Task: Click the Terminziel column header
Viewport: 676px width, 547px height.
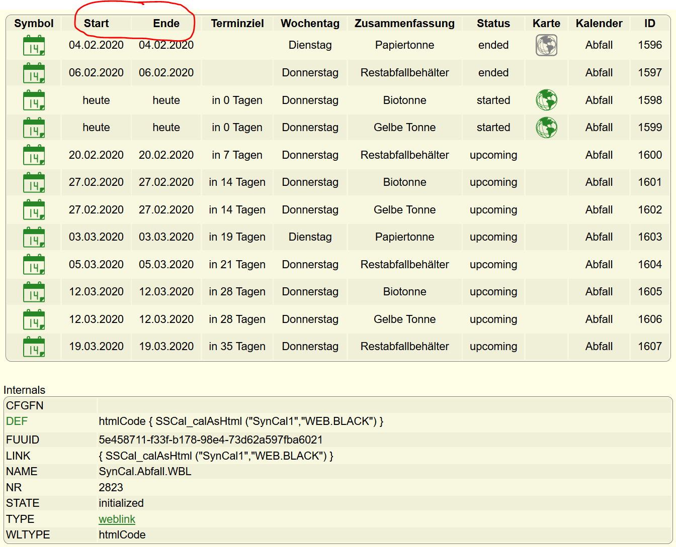Action: pos(237,23)
